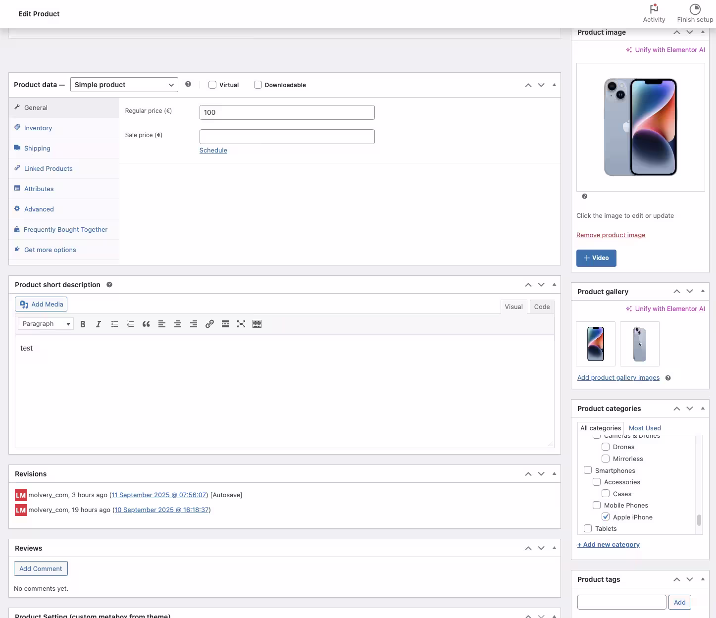This screenshot has width=716, height=618.
Task: Move Product gallery panel down
Action: pos(690,291)
